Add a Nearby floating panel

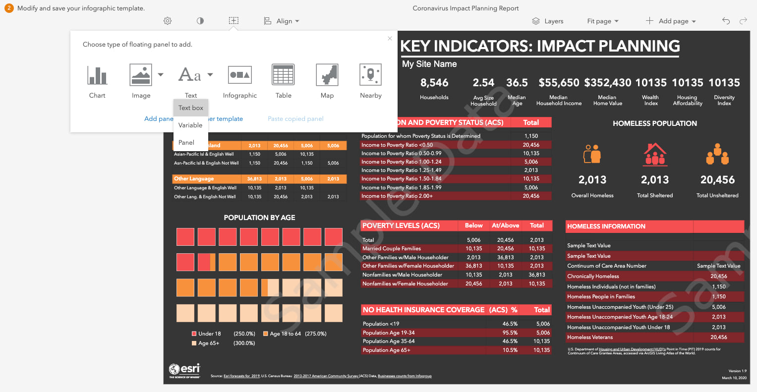click(371, 81)
